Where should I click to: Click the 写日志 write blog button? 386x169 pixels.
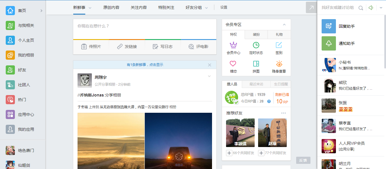click(163, 47)
